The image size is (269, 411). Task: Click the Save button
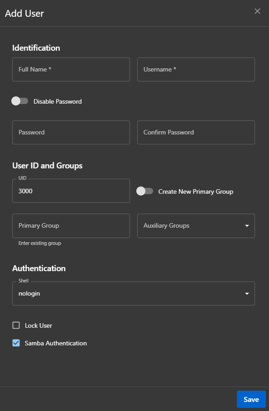click(251, 399)
